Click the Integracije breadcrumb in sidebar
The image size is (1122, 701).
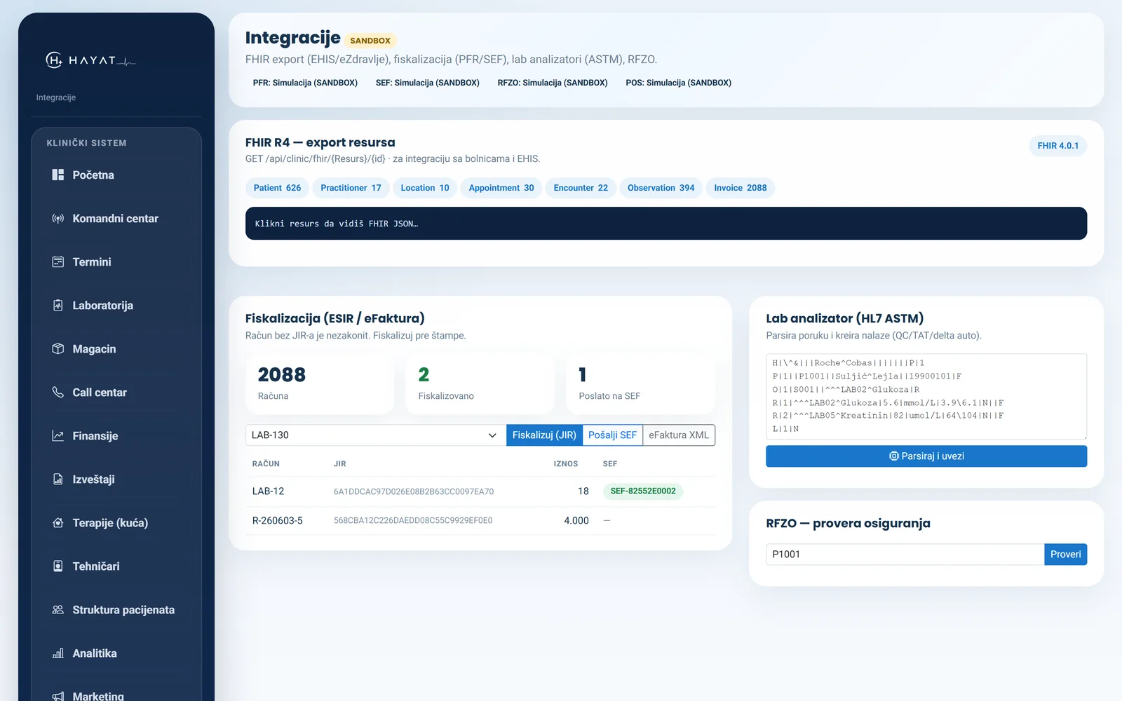tap(56, 97)
